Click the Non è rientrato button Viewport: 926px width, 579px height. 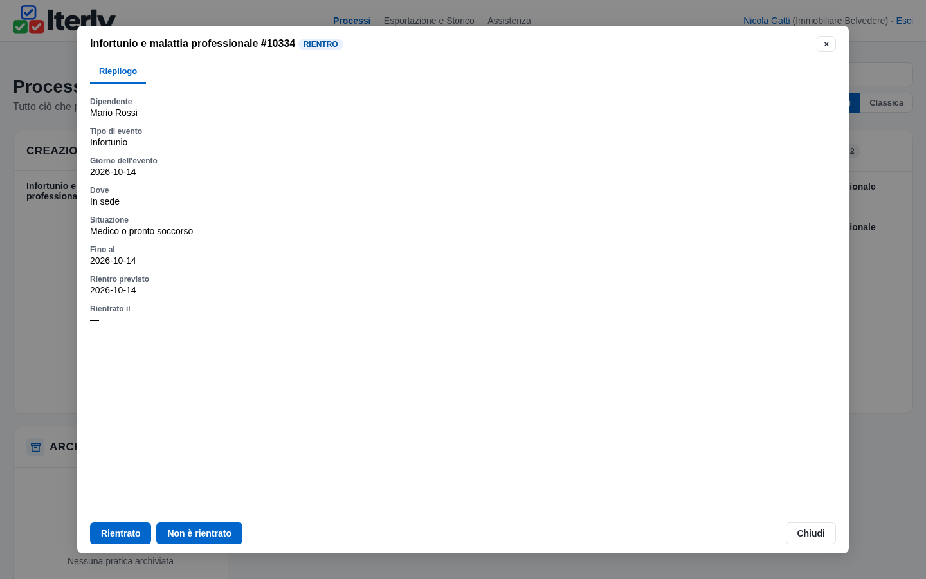point(199,533)
